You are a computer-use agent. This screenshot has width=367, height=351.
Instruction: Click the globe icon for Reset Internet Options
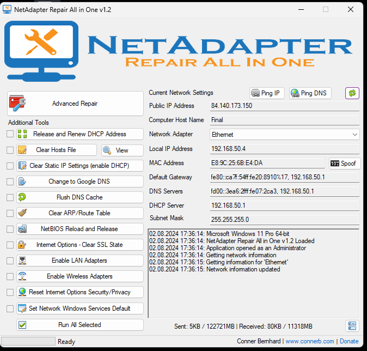pyautogui.click(x=22, y=292)
